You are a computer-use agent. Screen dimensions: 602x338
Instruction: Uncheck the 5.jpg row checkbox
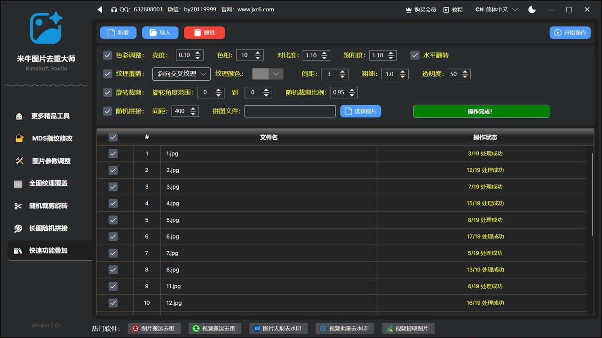tap(113, 220)
